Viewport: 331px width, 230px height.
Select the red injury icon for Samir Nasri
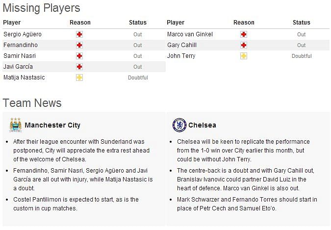(79, 56)
